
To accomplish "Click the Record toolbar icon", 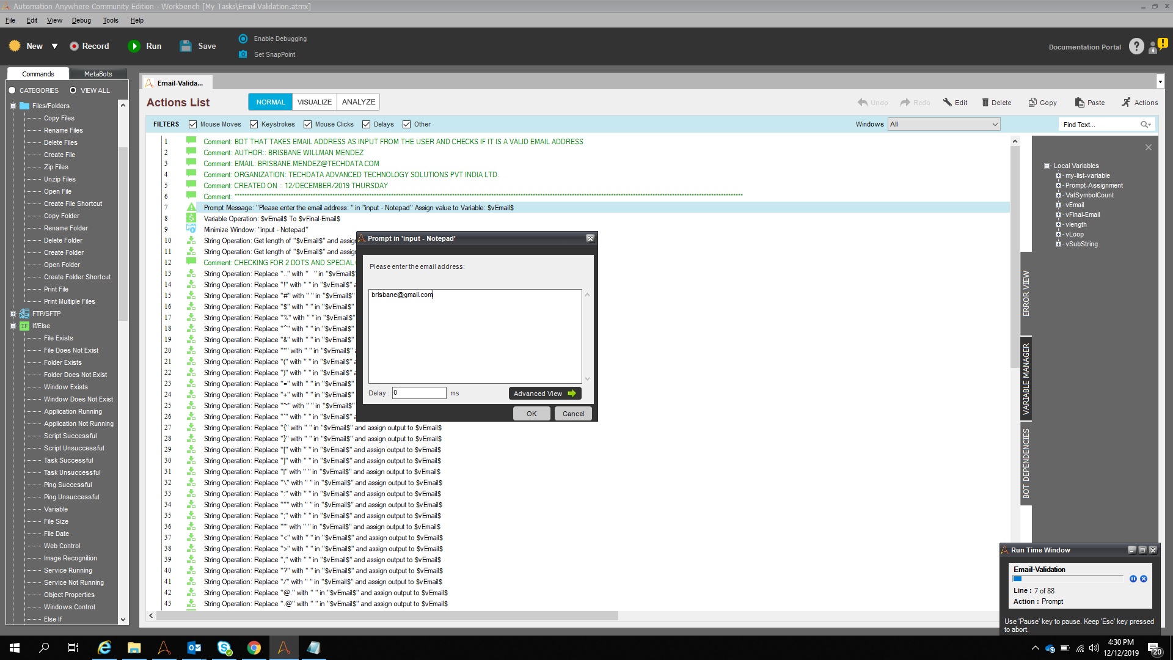I will point(74,46).
